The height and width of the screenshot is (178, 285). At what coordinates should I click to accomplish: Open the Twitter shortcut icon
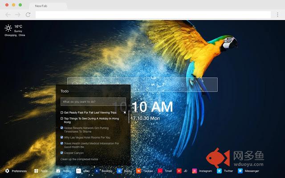click(x=219, y=171)
